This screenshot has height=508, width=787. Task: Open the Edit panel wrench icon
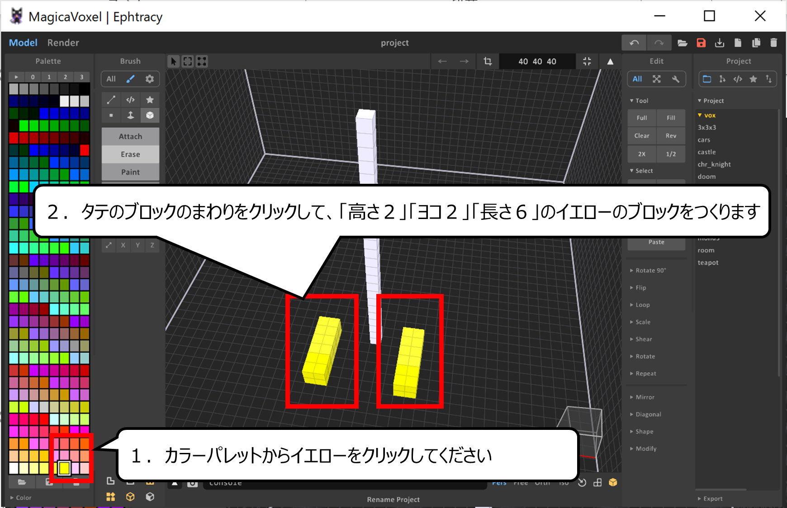coord(676,79)
